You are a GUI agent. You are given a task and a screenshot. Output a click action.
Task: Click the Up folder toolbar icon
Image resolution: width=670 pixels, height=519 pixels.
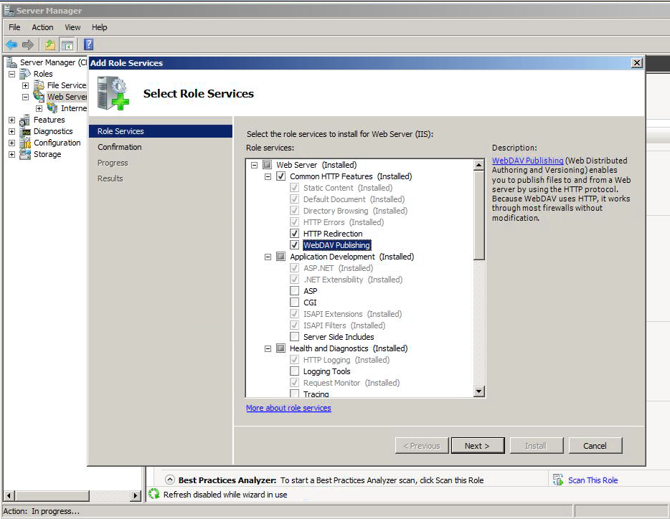tap(49, 44)
